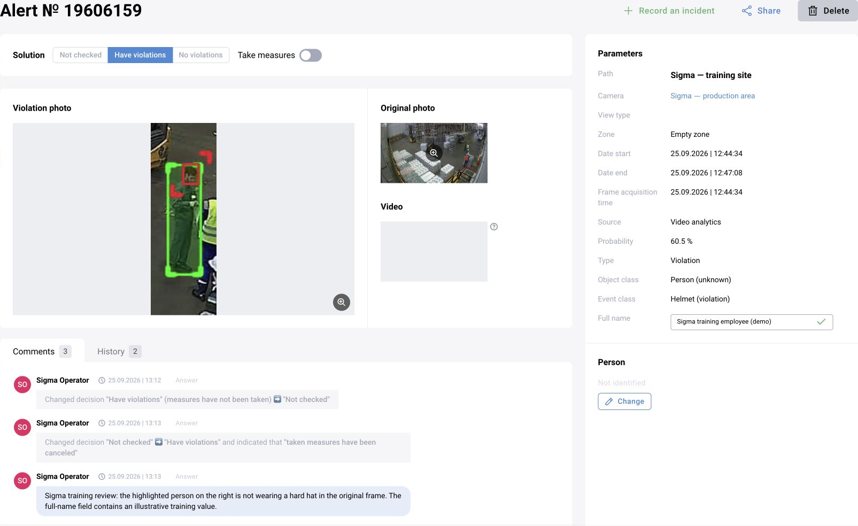Click Video analytics source value
This screenshot has width=858, height=526.
(696, 222)
